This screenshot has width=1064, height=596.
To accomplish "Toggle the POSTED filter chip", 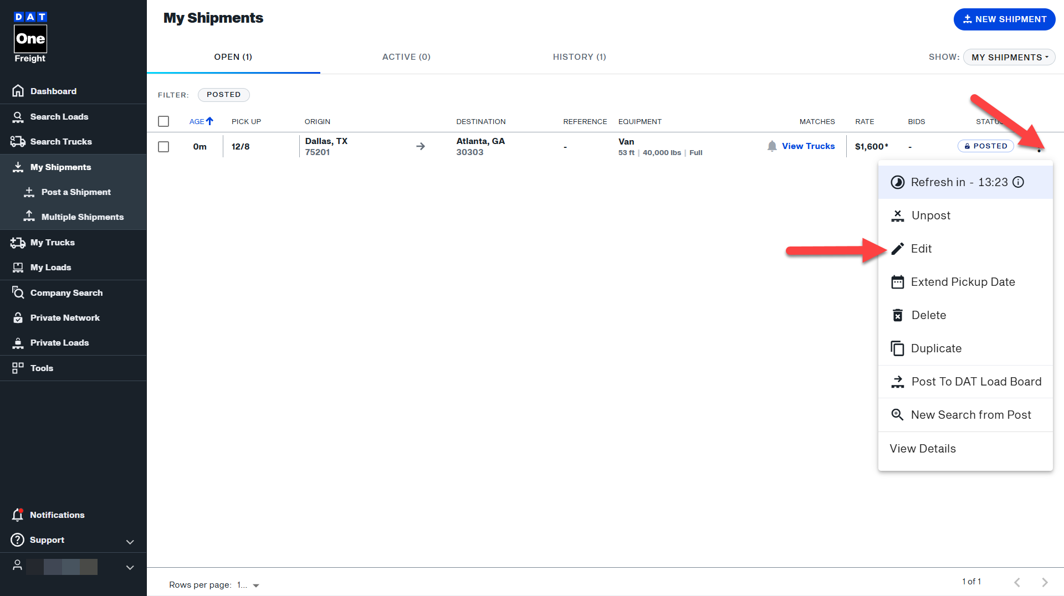I will click(223, 95).
